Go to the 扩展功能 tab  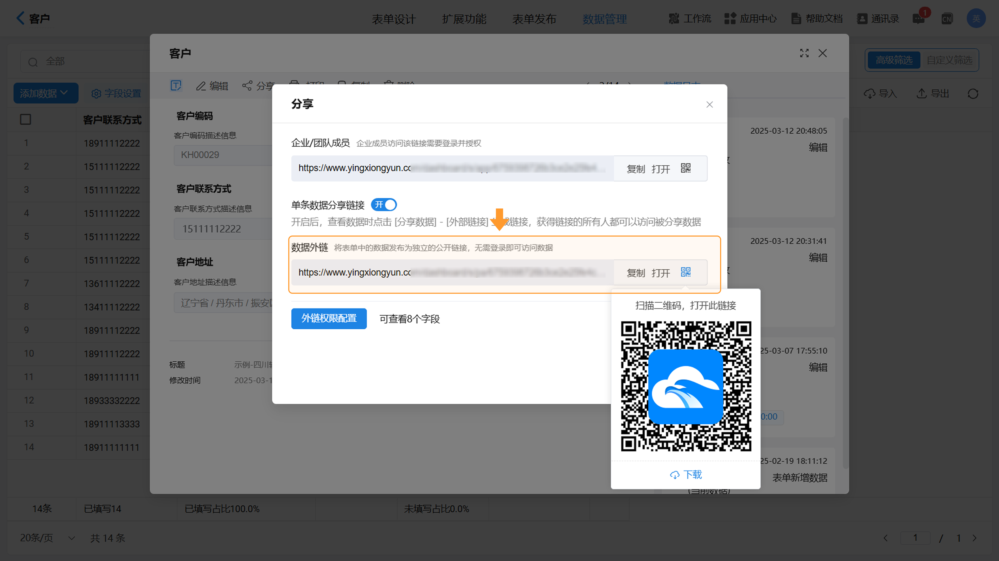pos(464,19)
